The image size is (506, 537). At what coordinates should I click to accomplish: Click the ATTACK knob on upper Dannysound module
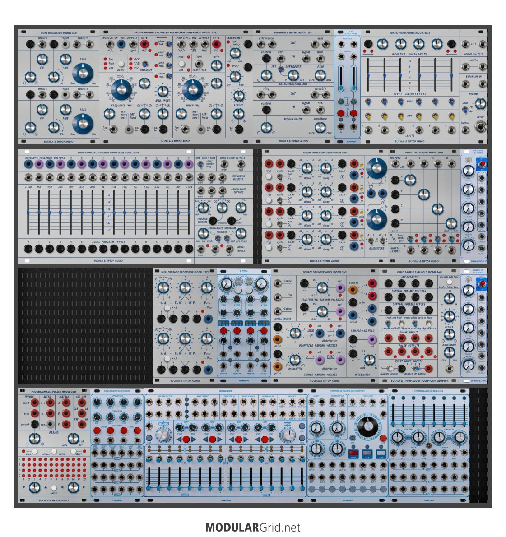point(469,171)
